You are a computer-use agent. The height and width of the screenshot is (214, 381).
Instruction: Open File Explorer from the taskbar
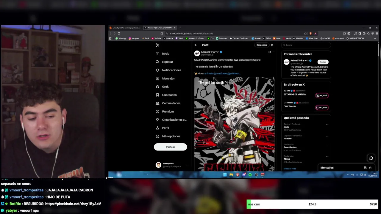pos(231,175)
